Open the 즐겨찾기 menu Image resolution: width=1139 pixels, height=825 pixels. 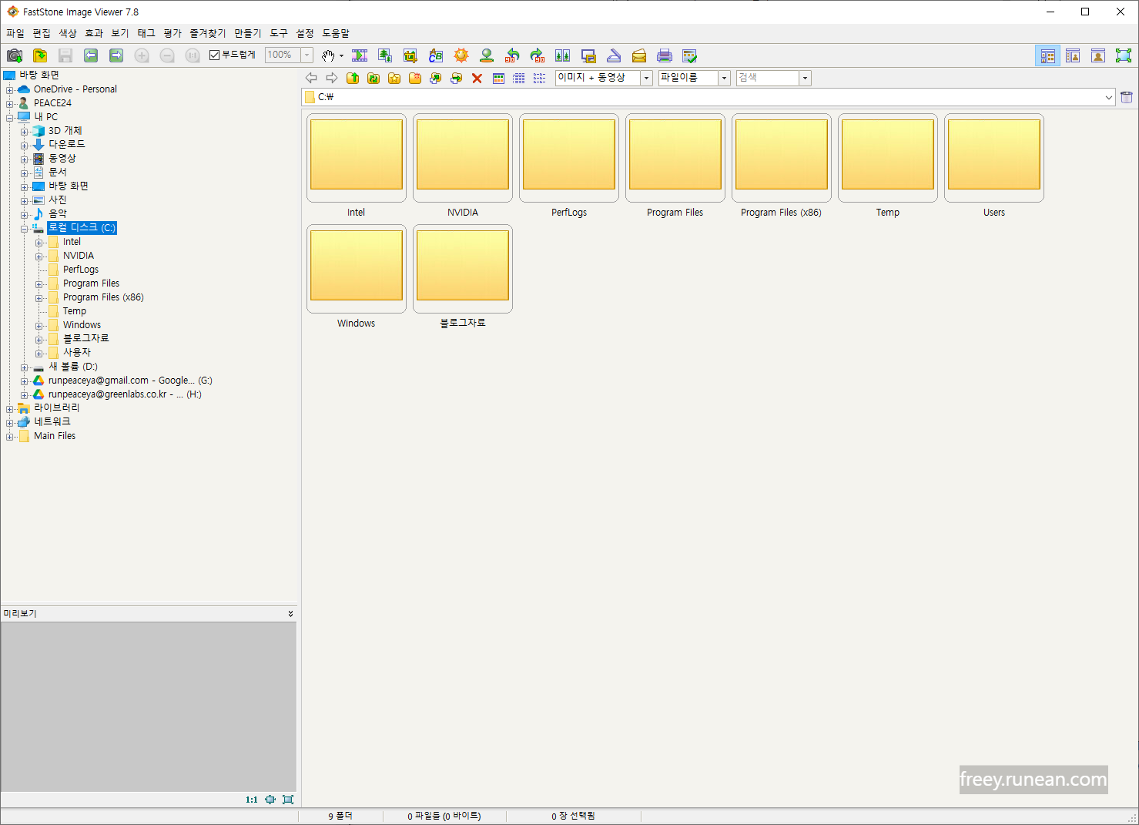tap(208, 33)
